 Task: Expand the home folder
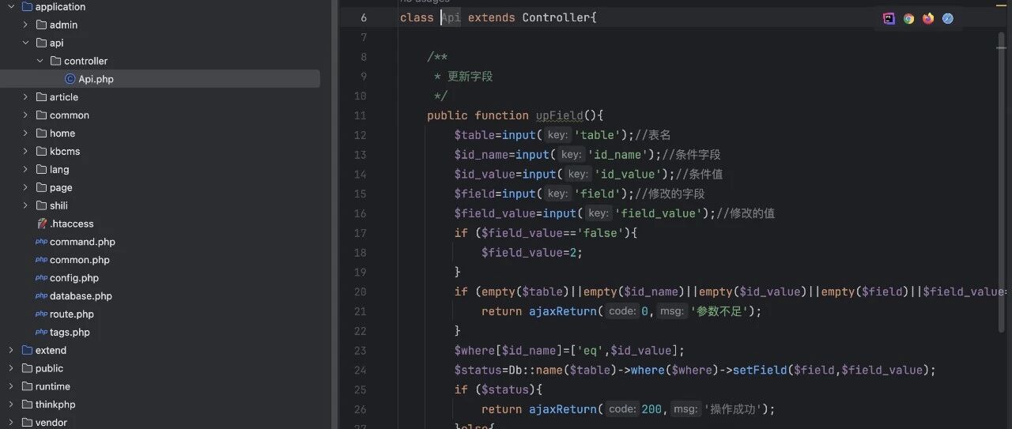click(x=25, y=134)
